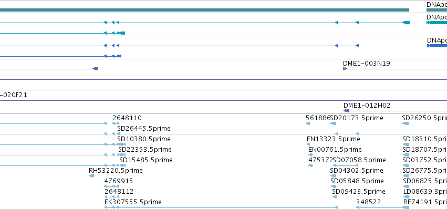
Task: Click the DME1-003N19 clone label
Action: click(x=366, y=63)
